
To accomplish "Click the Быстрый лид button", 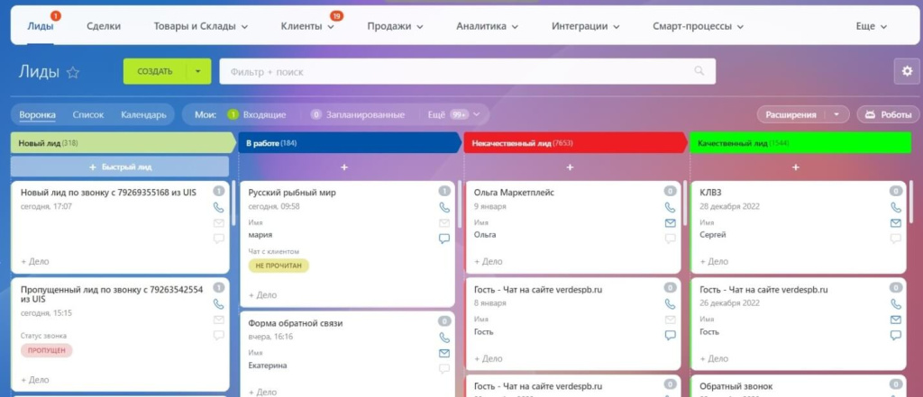I will pyautogui.click(x=120, y=167).
